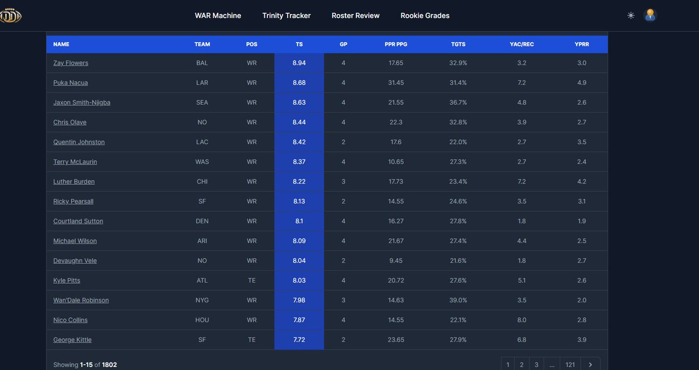The width and height of the screenshot is (699, 370).
Task: Open the WAR Machine page
Action: click(218, 16)
